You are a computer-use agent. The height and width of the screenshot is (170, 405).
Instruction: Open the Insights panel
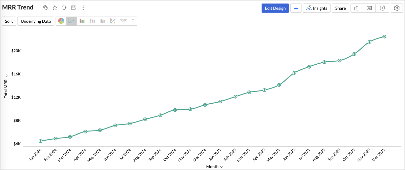tap(317, 8)
